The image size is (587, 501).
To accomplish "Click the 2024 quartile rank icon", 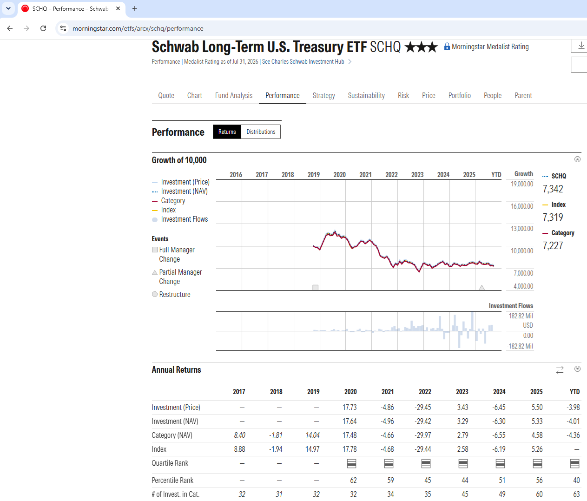I will pyautogui.click(x=500, y=463).
